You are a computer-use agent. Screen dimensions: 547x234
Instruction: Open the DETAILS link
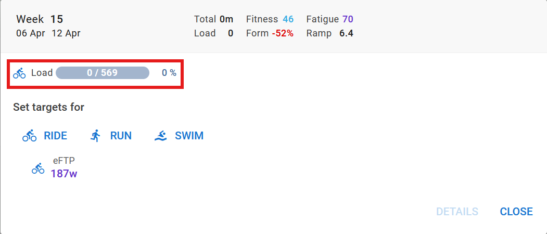pyautogui.click(x=457, y=212)
